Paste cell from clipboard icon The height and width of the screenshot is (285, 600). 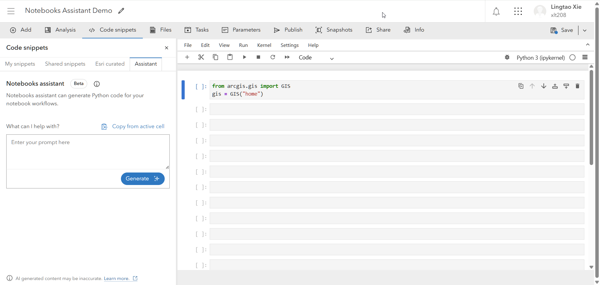pyautogui.click(x=230, y=57)
